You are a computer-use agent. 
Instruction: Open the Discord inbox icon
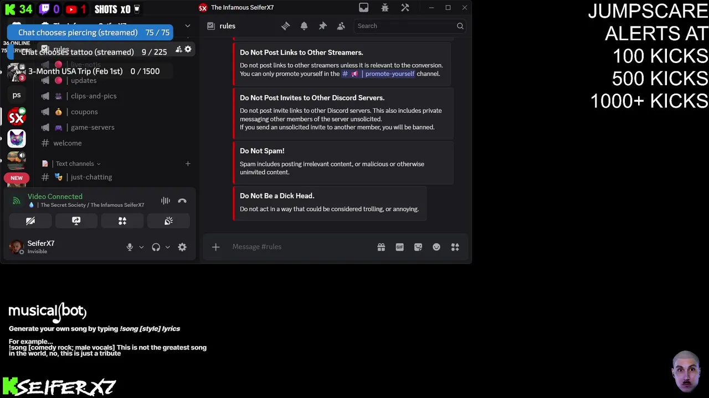click(363, 8)
